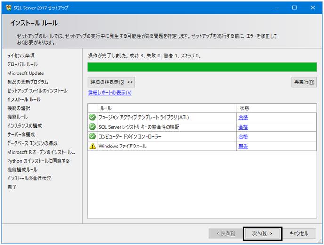Select セットアップ ファイルのインストール step
This screenshot has width=324, height=245.
(x=37, y=90)
